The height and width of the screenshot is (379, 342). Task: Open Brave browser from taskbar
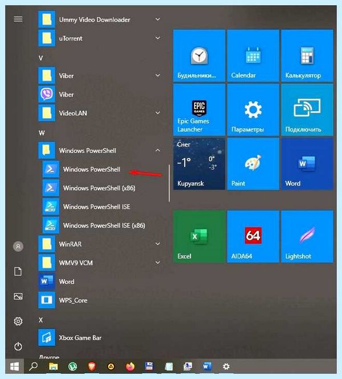[92, 366]
